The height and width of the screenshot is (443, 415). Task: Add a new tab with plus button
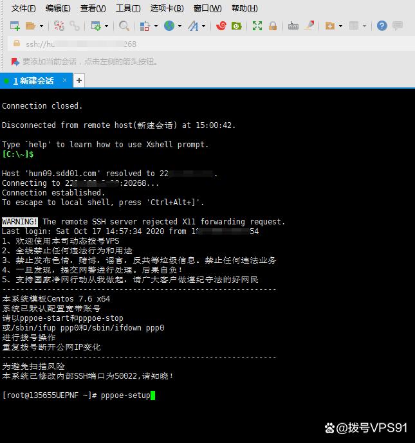click(79, 80)
